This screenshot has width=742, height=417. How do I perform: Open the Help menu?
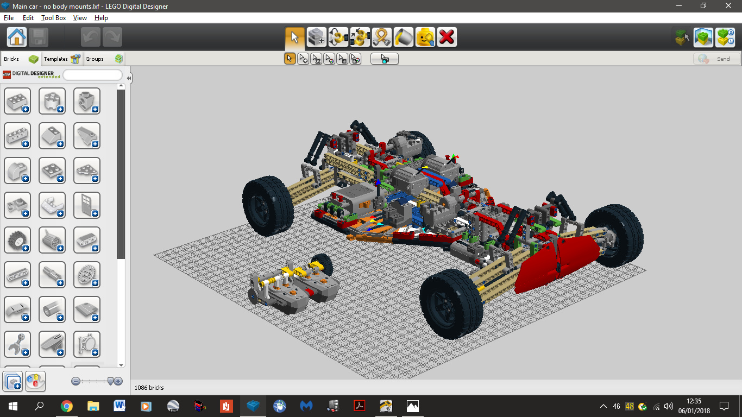tap(101, 18)
